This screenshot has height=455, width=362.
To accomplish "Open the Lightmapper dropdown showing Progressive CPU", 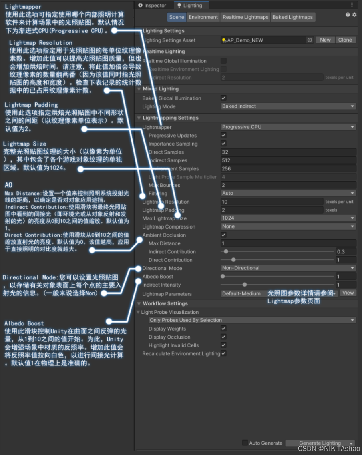I will [287, 127].
